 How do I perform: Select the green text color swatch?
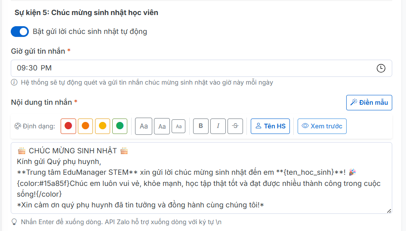point(120,126)
